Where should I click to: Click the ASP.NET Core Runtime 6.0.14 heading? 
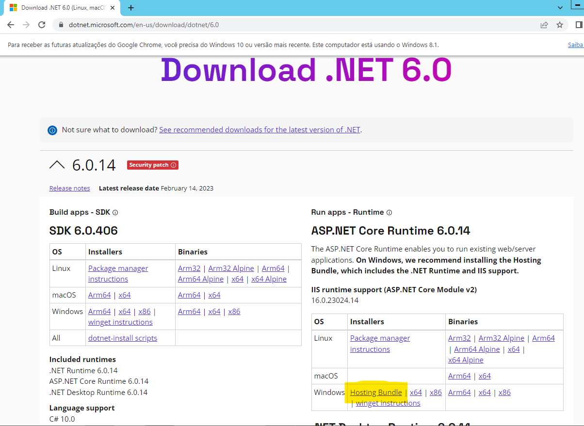pyautogui.click(x=390, y=231)
